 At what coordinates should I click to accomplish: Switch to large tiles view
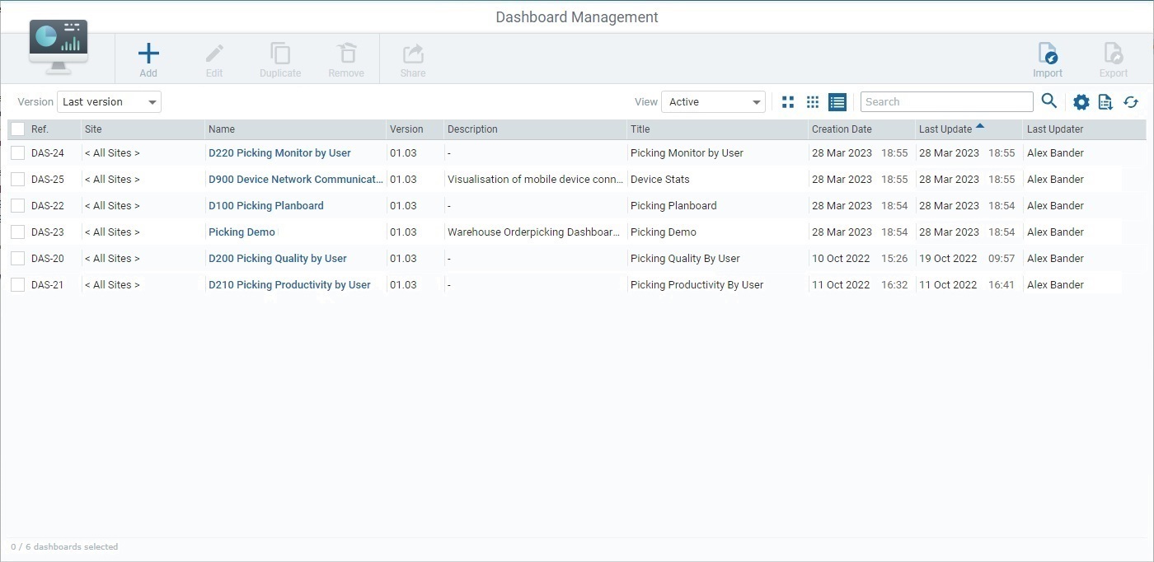[787, 101]
